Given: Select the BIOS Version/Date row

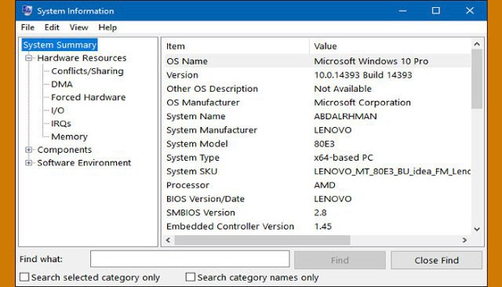Looking at the screenshot, I should click(x=317, y=198).
